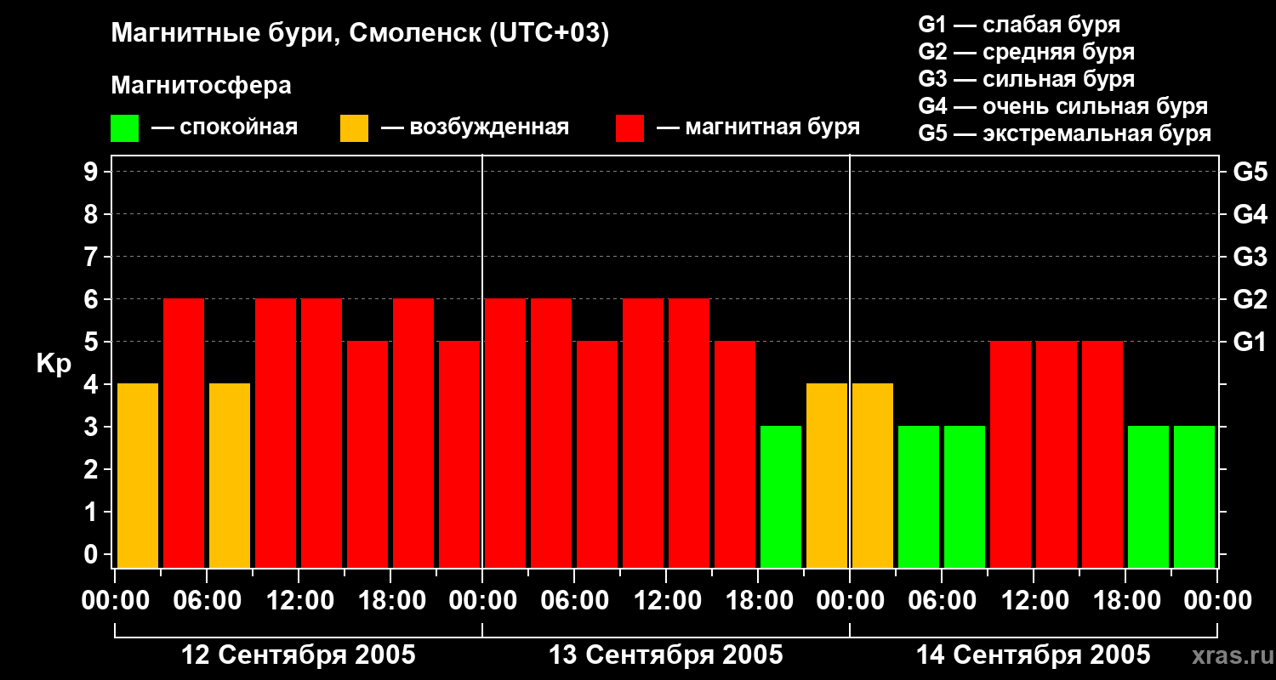Viewport: 1276px width, 680px height.
Task: Click the 'Магнитосфера' subtitle
Action: (x=201, y=86)
